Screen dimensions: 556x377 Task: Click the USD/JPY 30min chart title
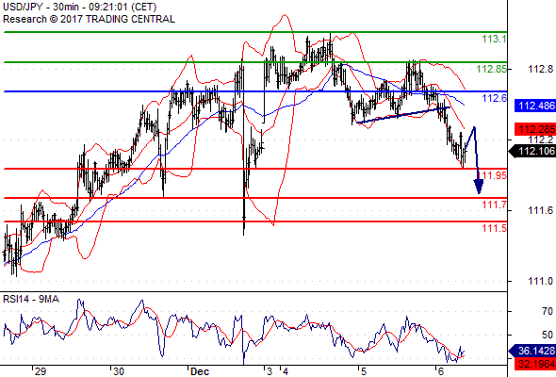pyautogui.click(x=79, y=7)
